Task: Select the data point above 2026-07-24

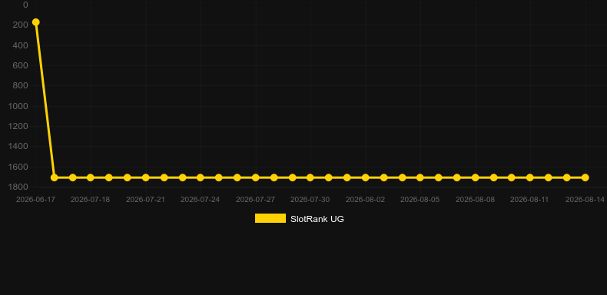Action: [x=200, y=177]
